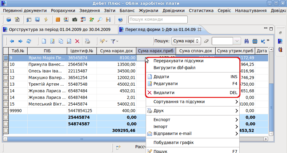Open the Розрахунки menu
The width and height of the screenshot is (287, 153).
(x=63, y=11)
